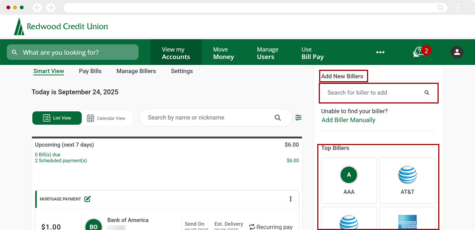Open the profile account icon
This screenshot has height=230, width=475.
[457, 52]
